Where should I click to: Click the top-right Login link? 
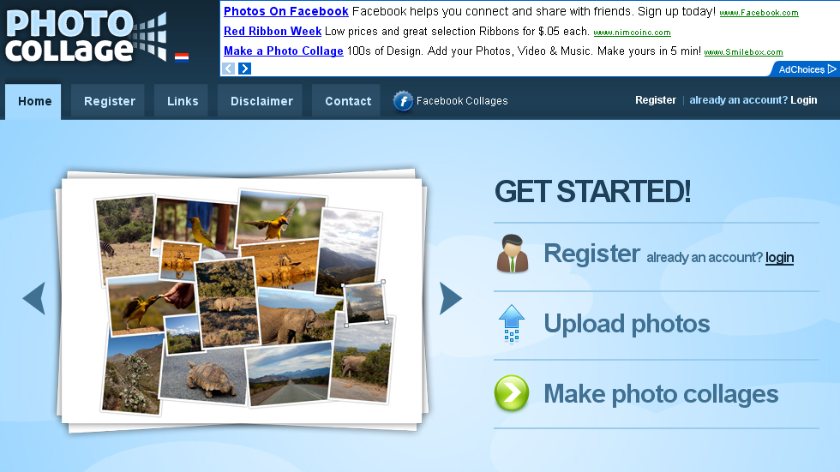click(804, 100)
